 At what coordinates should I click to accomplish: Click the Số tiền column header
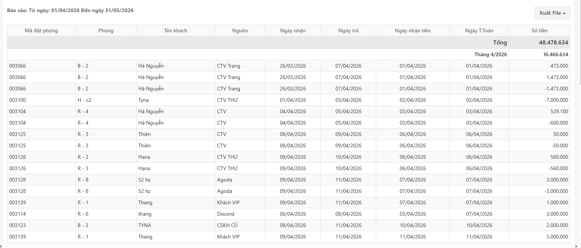point(539,30)
